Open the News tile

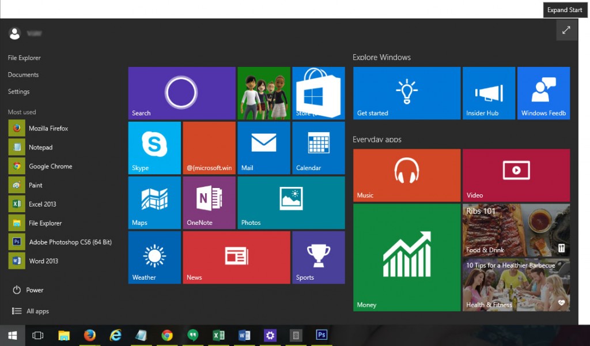point(236,258)
